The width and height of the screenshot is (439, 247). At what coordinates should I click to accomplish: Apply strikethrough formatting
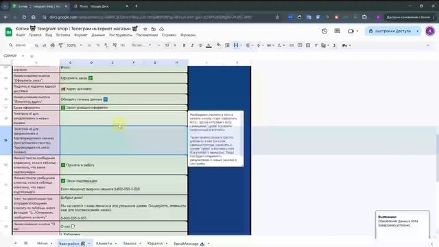tap(200, 45)
